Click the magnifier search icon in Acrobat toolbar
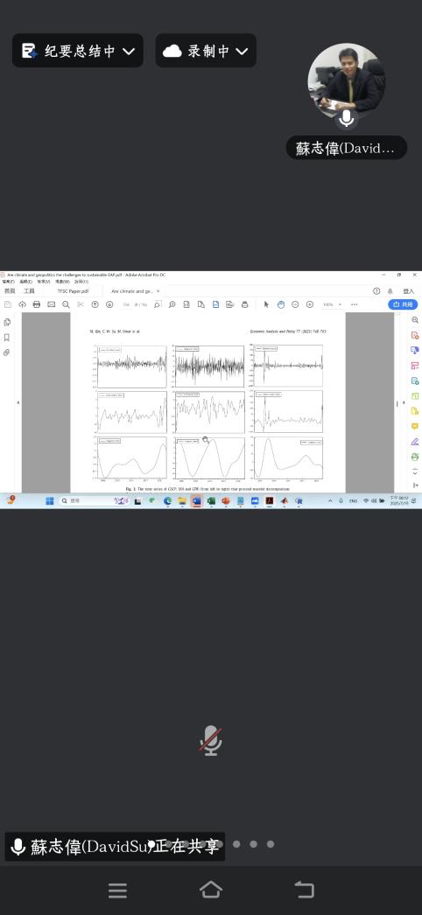Image resolution: width=422 pixels, height=915 pixels. click(66, 304)
